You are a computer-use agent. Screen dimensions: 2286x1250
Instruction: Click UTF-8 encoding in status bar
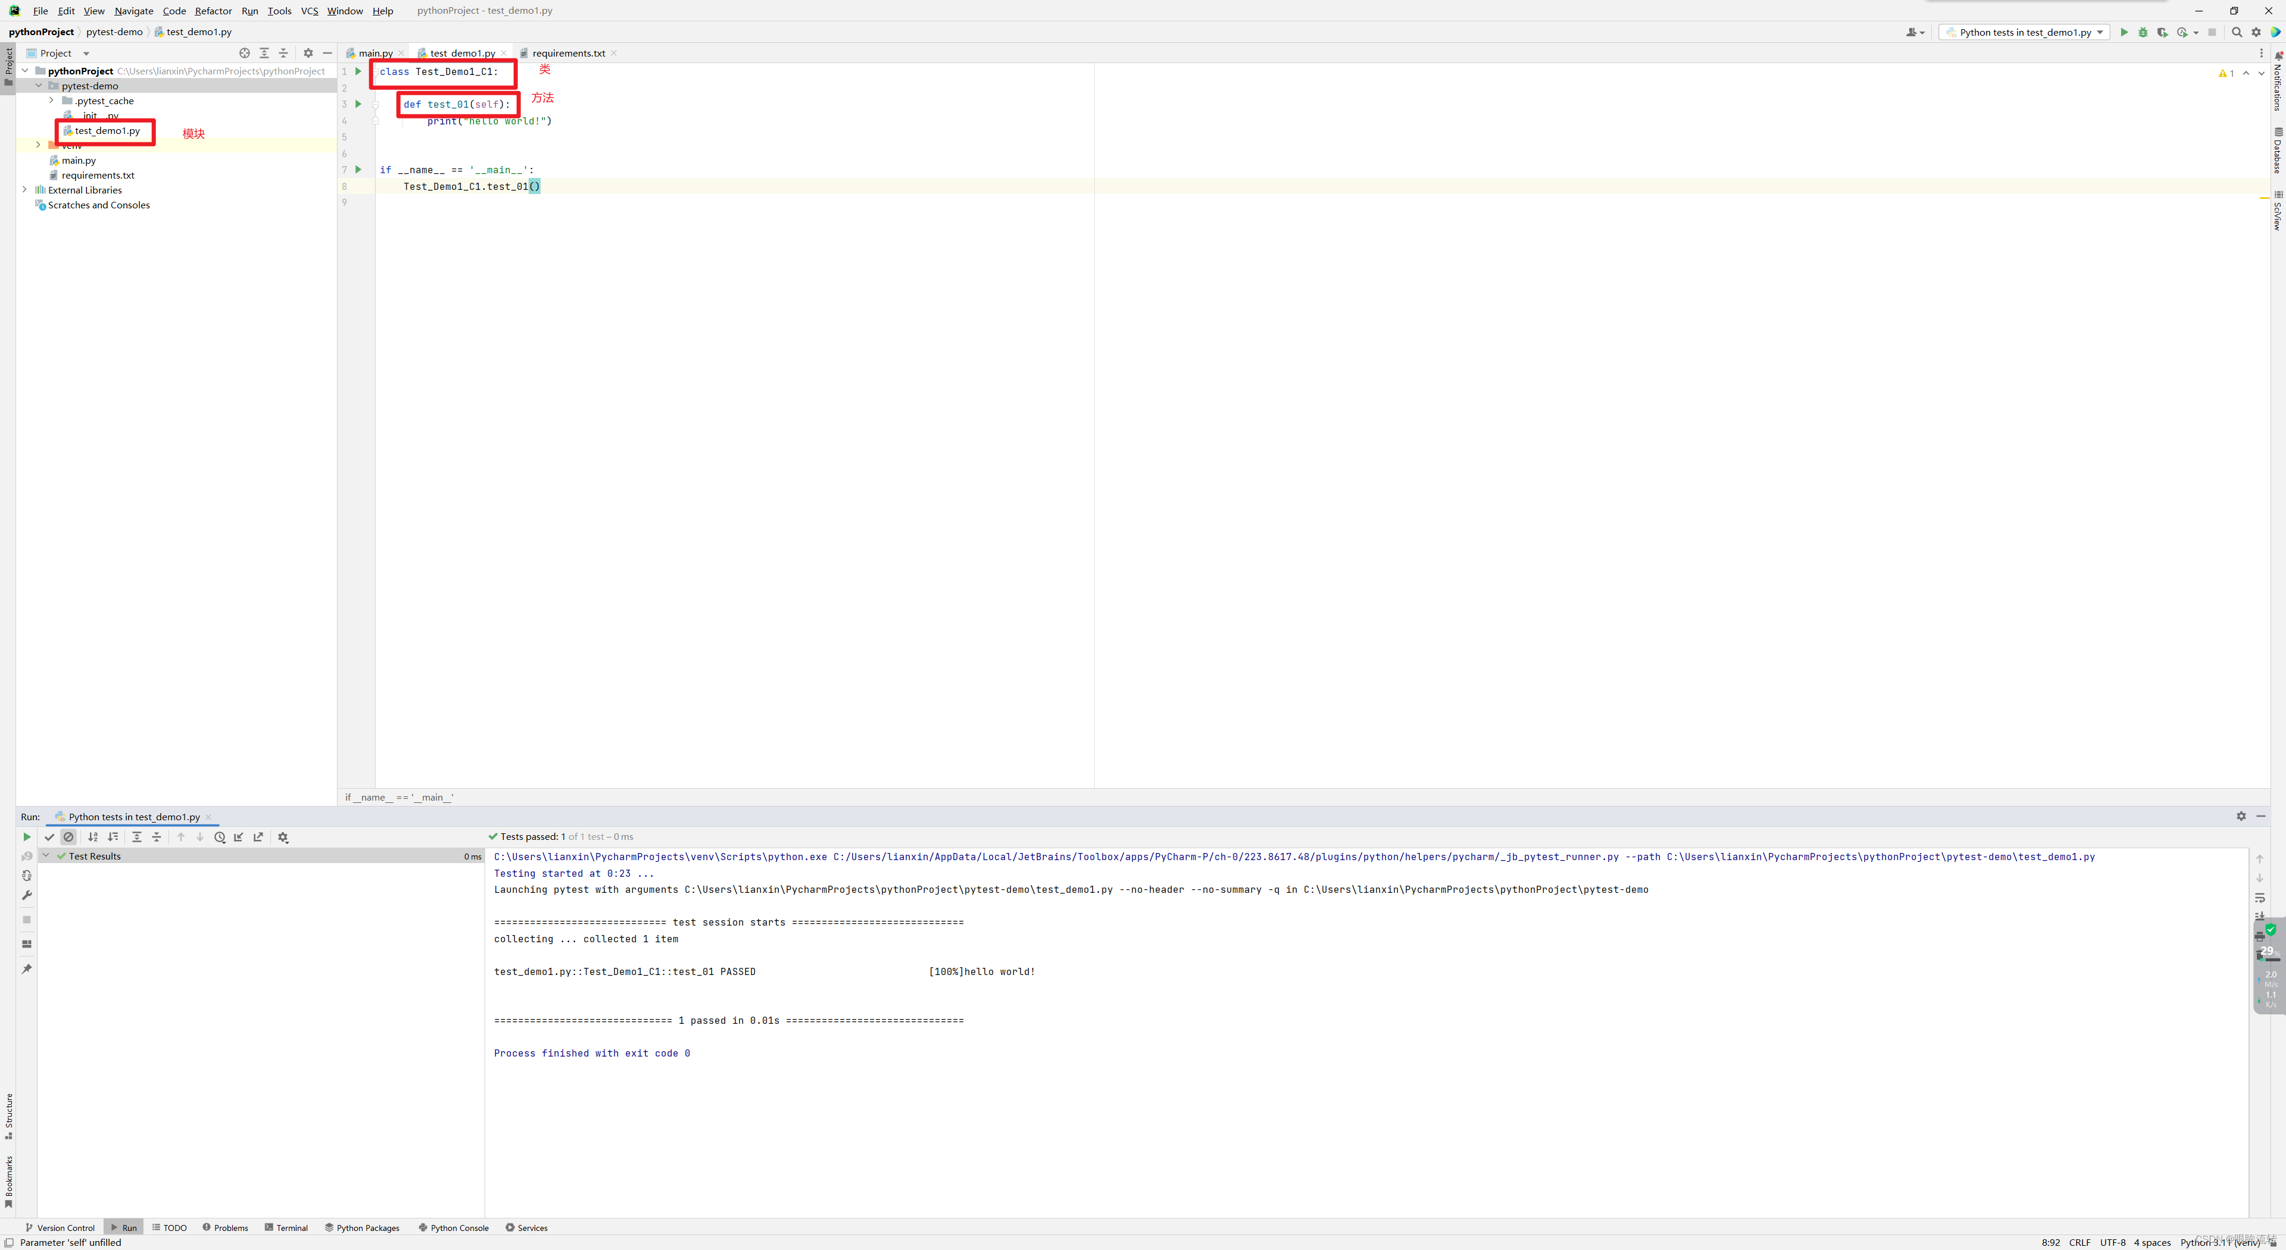pyautogui.click(x=2113, y=1242)
